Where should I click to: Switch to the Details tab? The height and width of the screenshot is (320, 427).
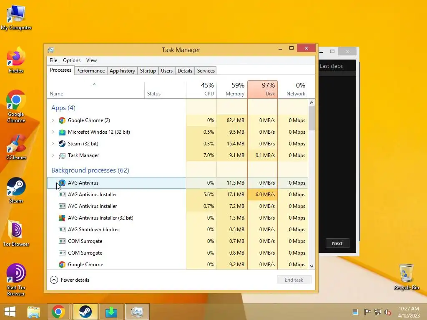pyautogui.click(x=185, y=71)
